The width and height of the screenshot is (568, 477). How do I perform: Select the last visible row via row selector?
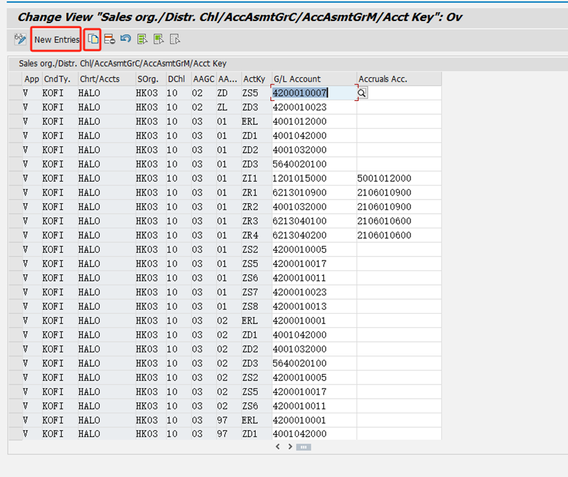(x=16, y=434)
